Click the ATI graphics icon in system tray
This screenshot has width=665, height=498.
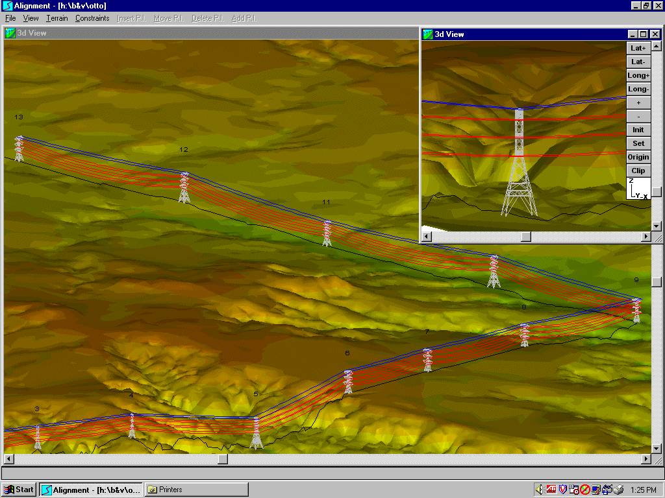click(x=552, y=490)
